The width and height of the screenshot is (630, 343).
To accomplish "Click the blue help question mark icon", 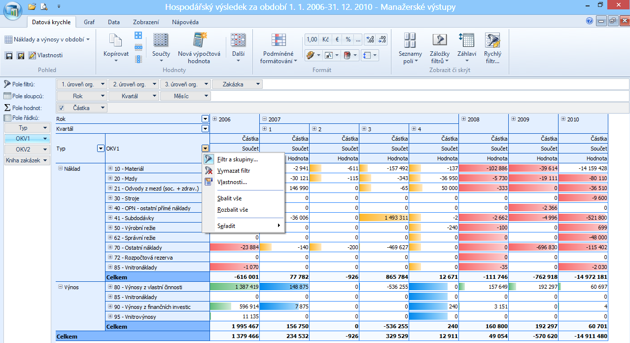I will pos(590,21).
